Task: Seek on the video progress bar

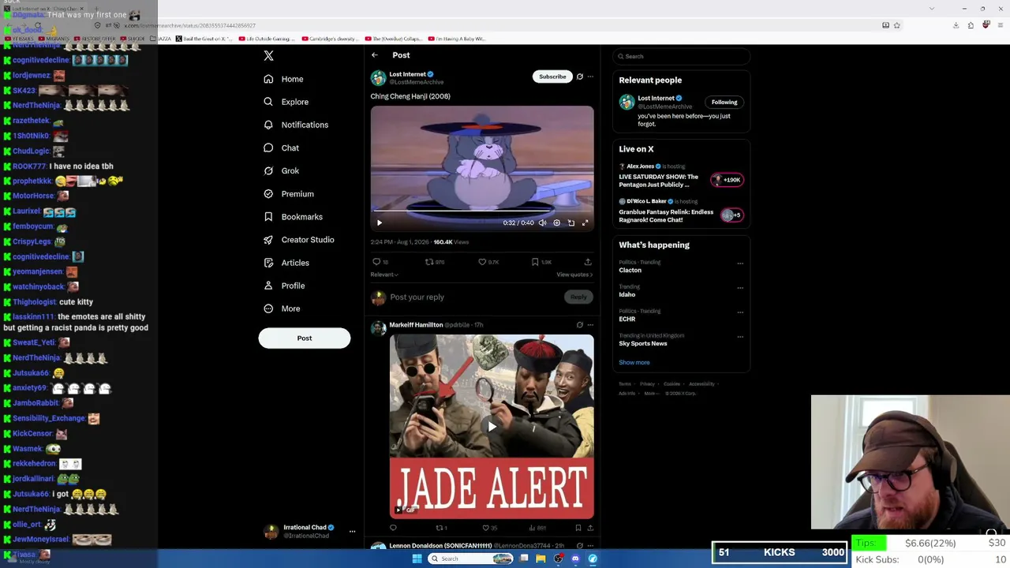Action: click(x=482, y=211)
